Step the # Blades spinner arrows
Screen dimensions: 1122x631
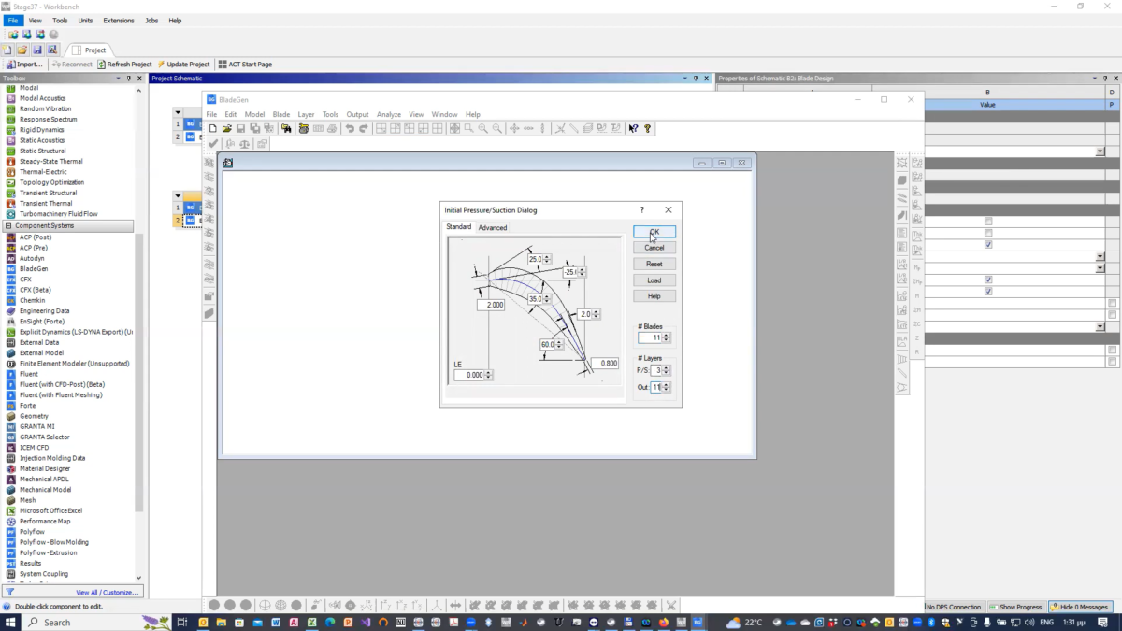(666, 337)
